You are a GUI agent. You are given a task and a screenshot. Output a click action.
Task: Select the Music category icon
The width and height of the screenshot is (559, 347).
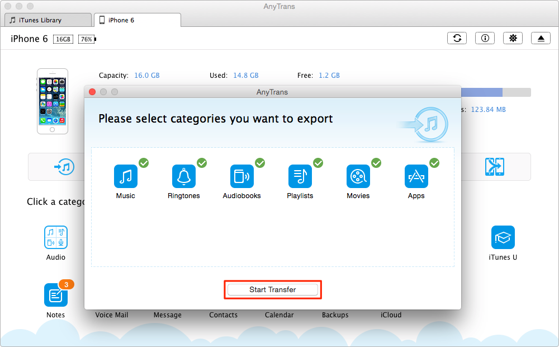(125, 176)
